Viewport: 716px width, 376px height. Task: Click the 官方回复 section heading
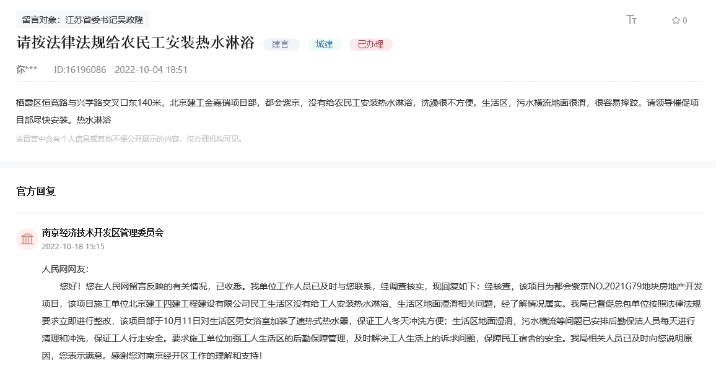[x=36, y=192]
